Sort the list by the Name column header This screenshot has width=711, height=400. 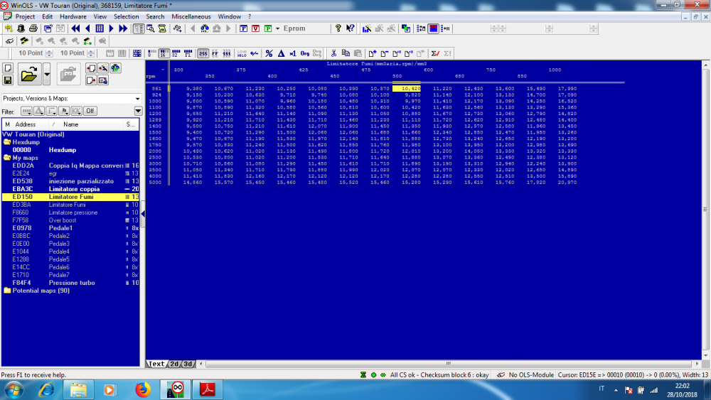(x=70, y=124)
